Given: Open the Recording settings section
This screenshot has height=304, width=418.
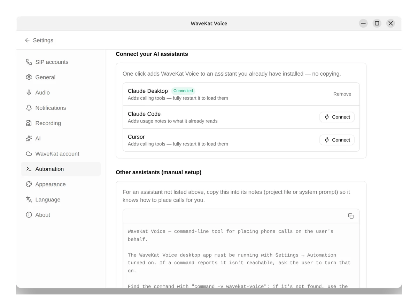Looking at the screenshot, I should [61, 123].
